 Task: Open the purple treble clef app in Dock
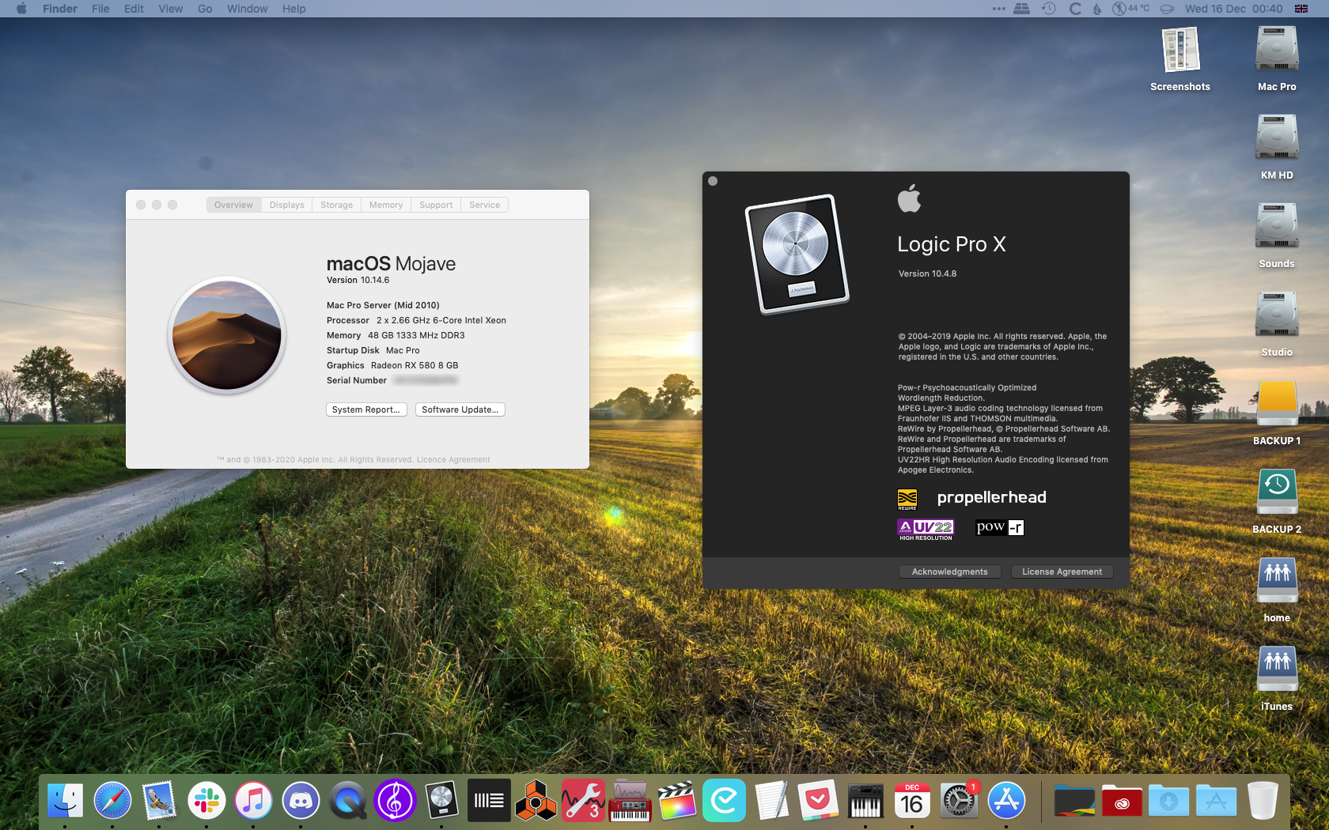(x=395, y=801)
